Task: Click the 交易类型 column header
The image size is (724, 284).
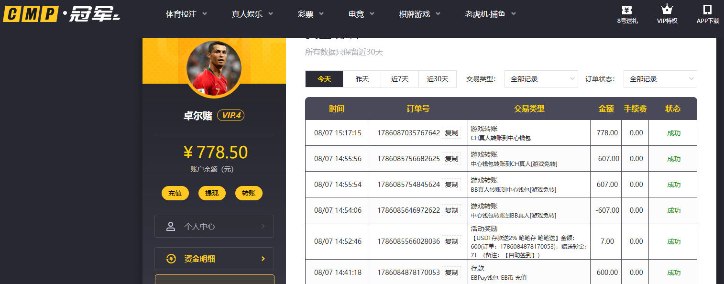Action: tap(529, 109)
